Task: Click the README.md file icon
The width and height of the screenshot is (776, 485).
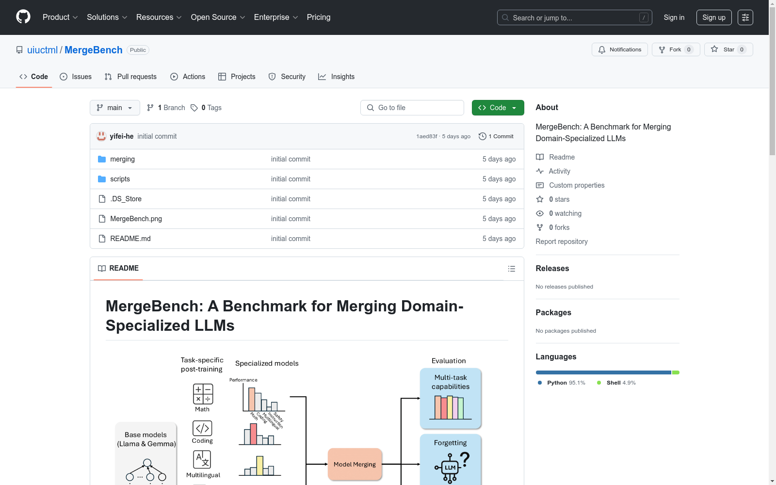Action: click(x=102, y=239)
